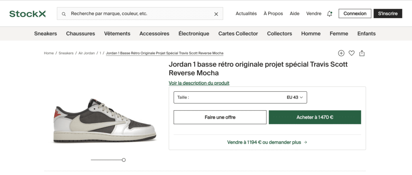
Task: Click the Connexion button
Action: 355,14
